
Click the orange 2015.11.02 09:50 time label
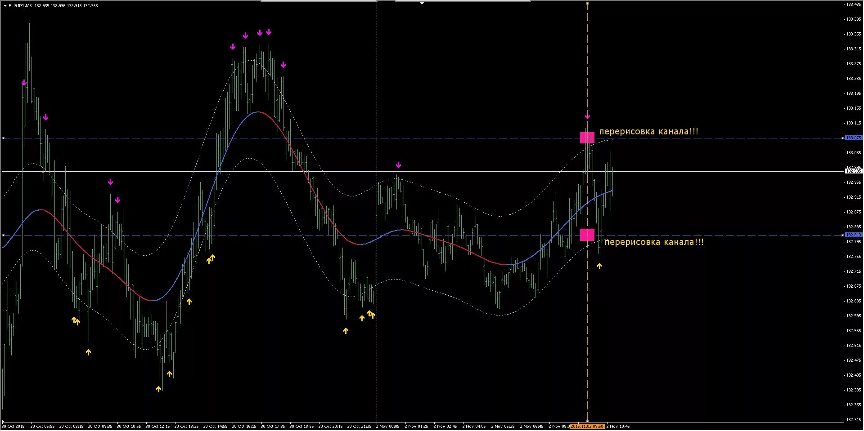(x=587, y=427)
